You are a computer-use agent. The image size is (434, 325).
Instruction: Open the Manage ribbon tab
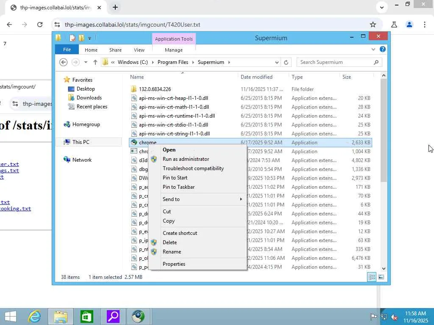[x=173, y=50]
